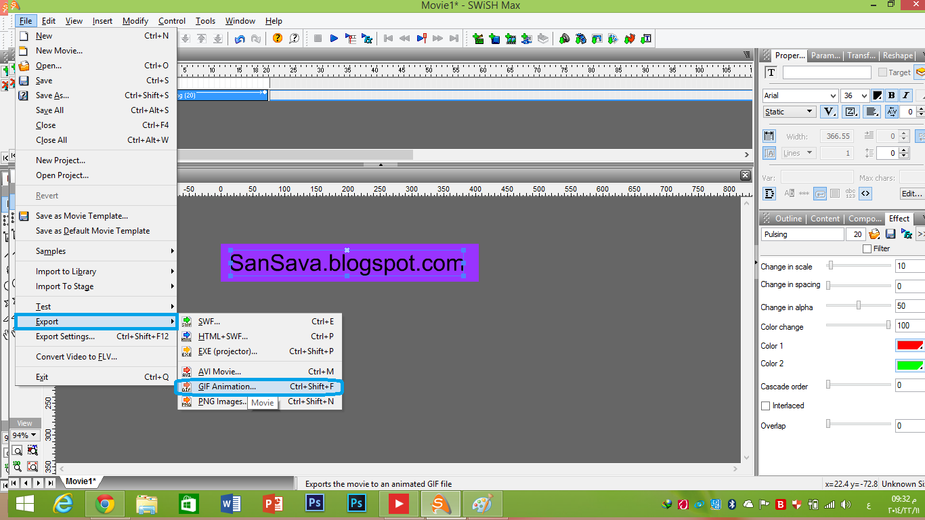Click the Edit... button in Properties
Screen dimensions: 925x520
pos(911,194)
